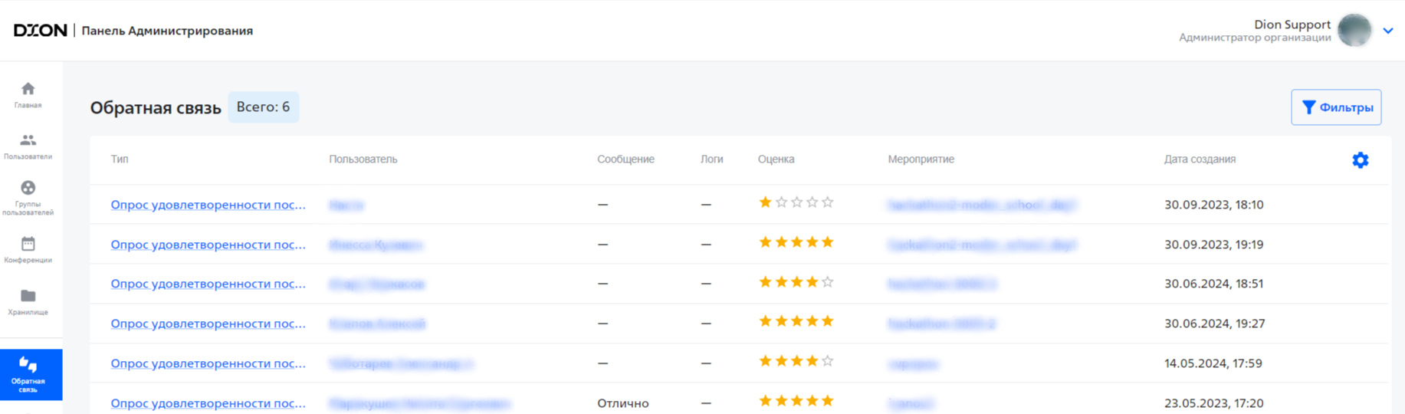The height and width of the screenshot is (414, 1405).
Task: Open survey link dated 30.06.2024, 18:51
Action: [x=208, y=284]
